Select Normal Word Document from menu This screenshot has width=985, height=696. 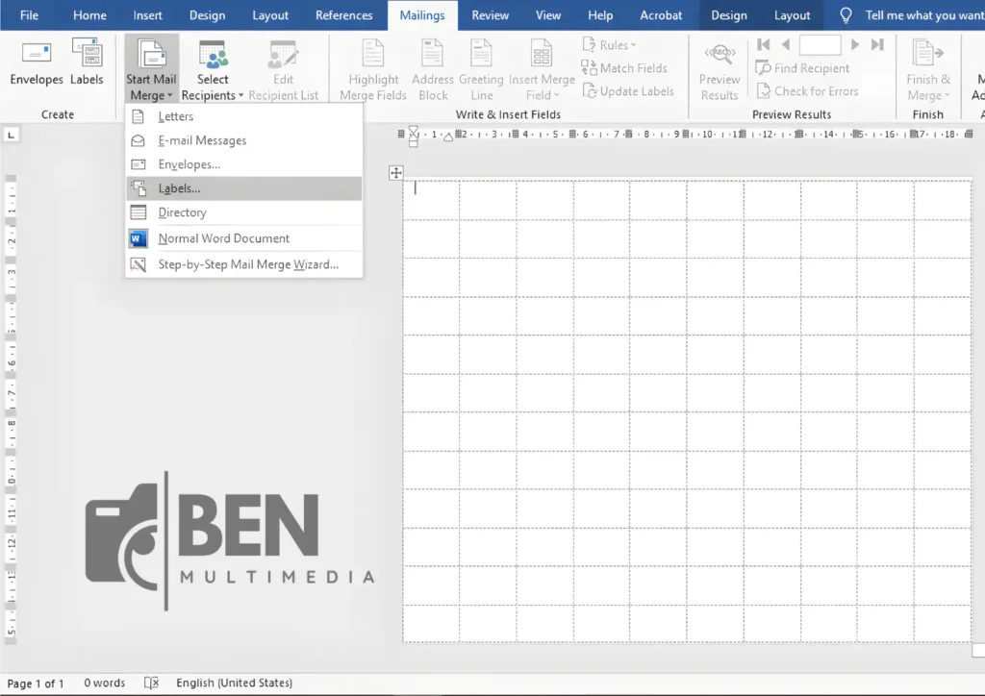(223, 238)
